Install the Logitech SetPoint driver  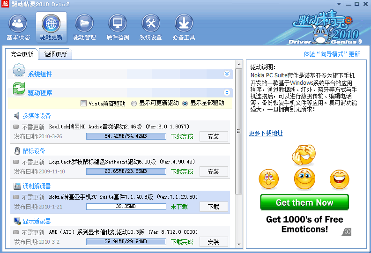[x=214, y=171]
